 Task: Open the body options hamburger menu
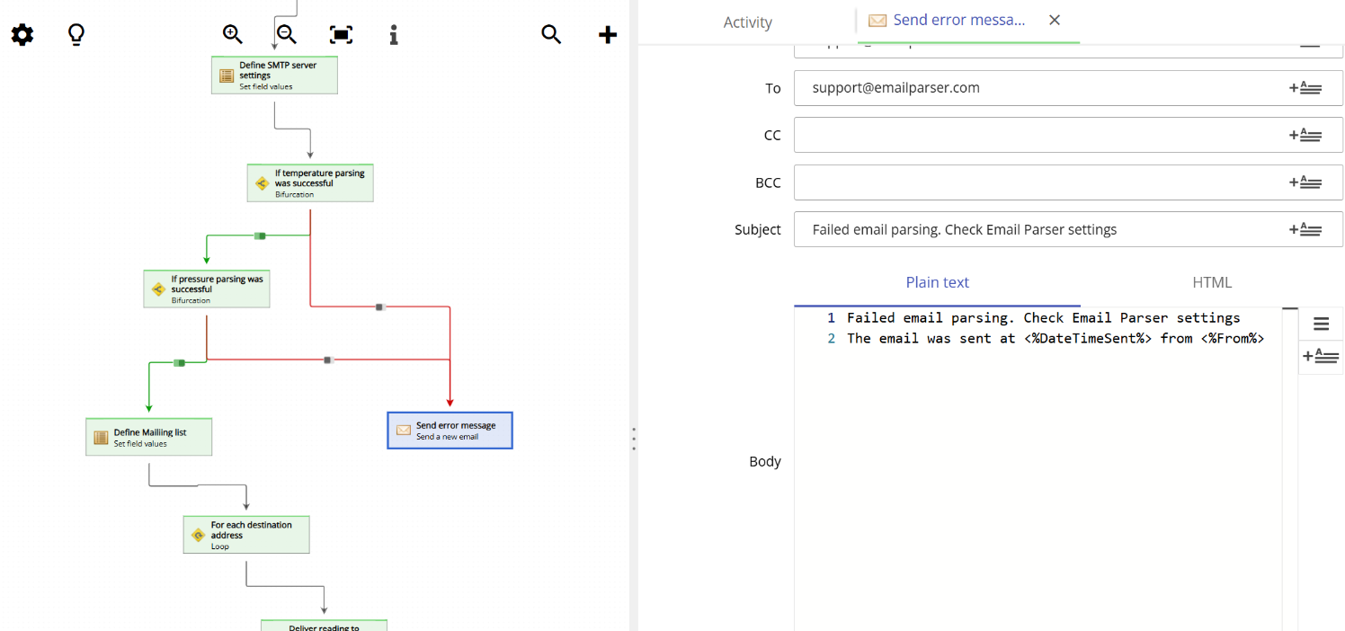pyautogui.click(x=1321, y=323)
